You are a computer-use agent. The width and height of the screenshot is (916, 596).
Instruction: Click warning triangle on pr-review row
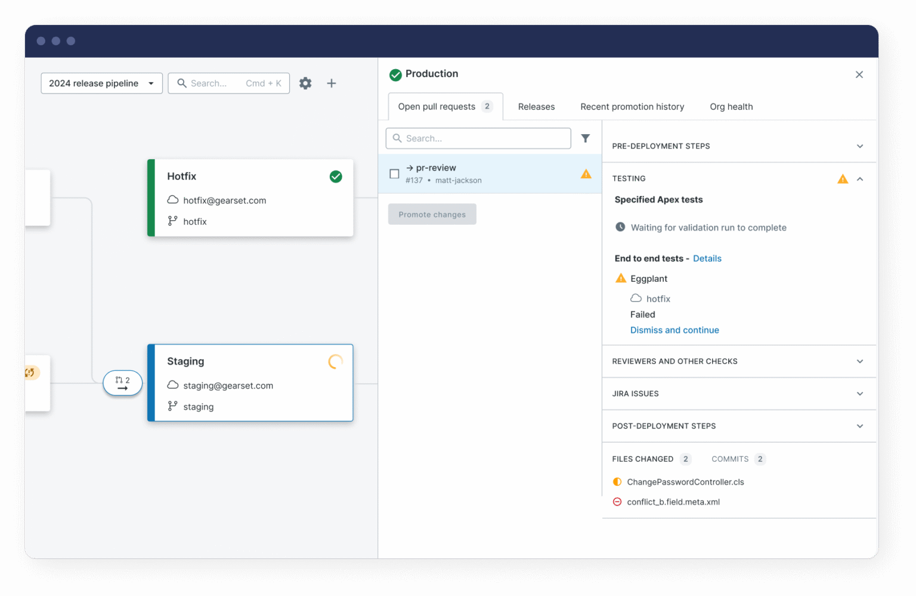click(x=586, y=174)
